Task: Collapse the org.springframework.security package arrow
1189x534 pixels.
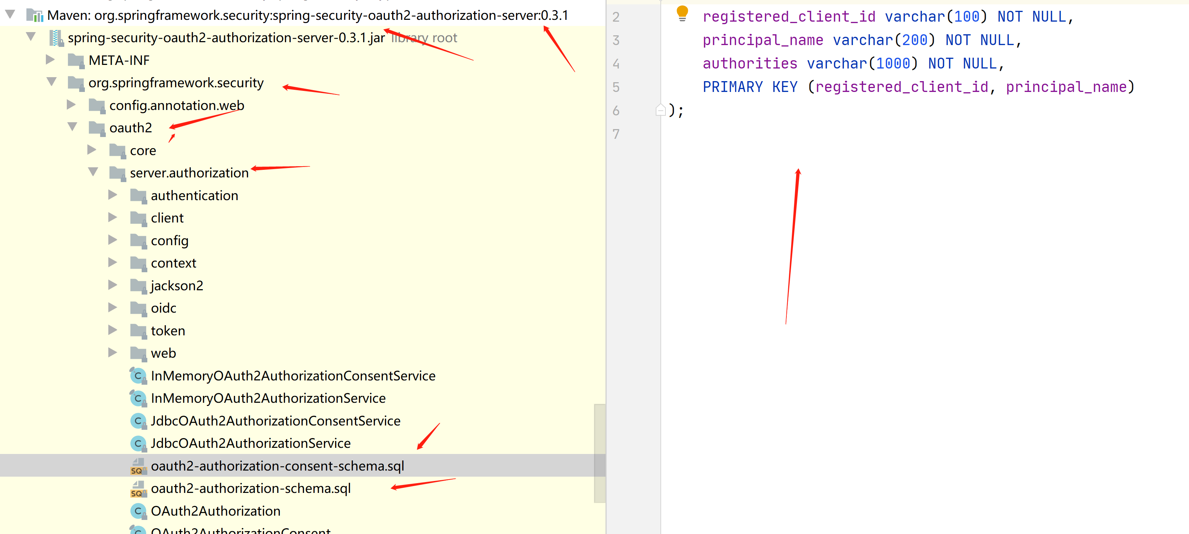Action: 51,81
